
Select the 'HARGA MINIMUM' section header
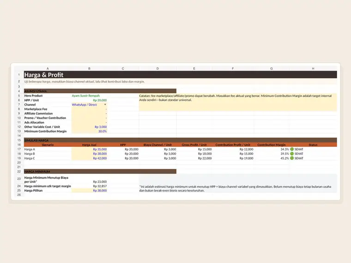tap(100, 172)
